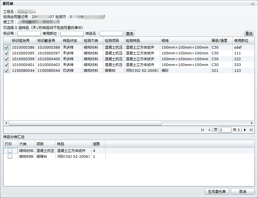This screenshot has height=198, width=258.
Task: Click the horizontal scrollbar thumb of the grid
Action: (85, 123)
